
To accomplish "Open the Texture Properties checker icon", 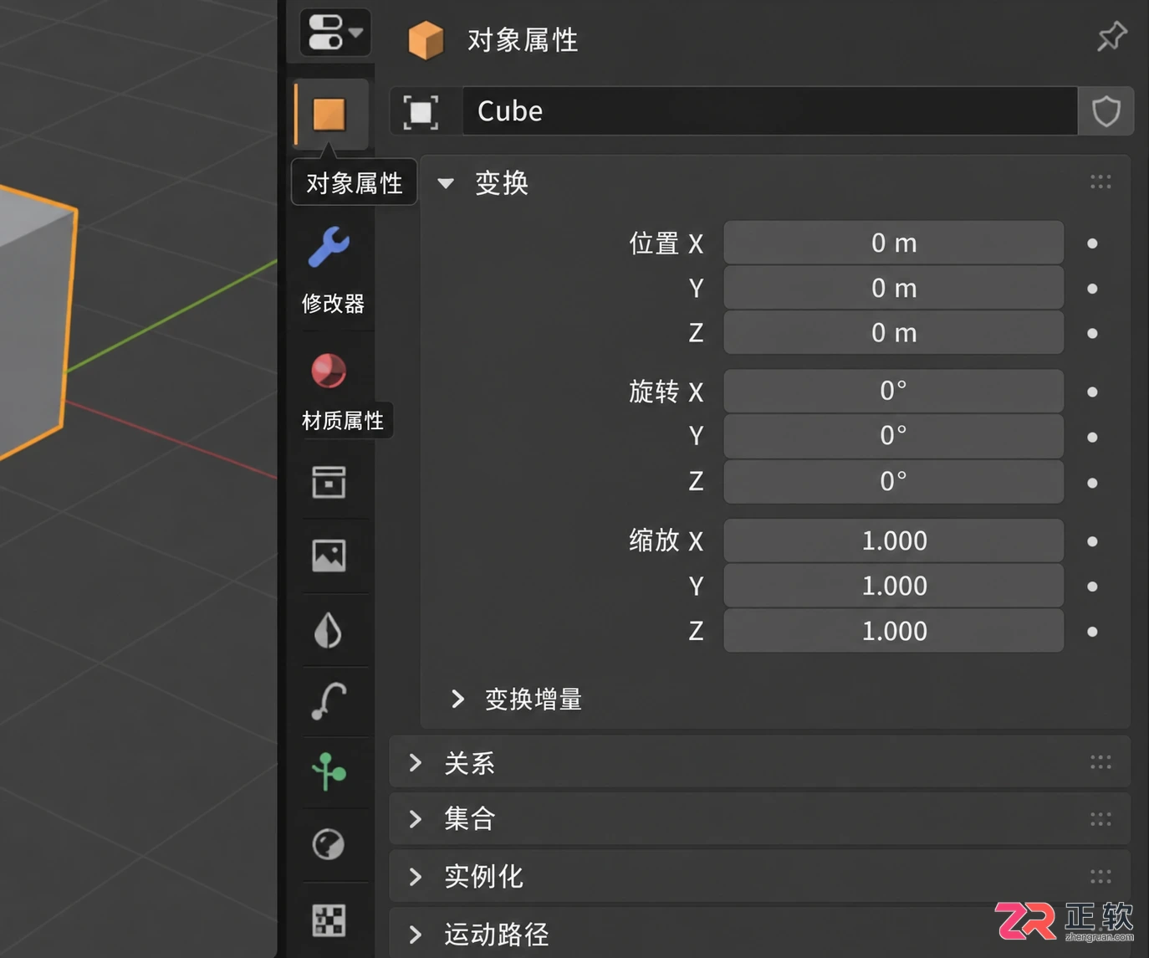I will 329,920.
